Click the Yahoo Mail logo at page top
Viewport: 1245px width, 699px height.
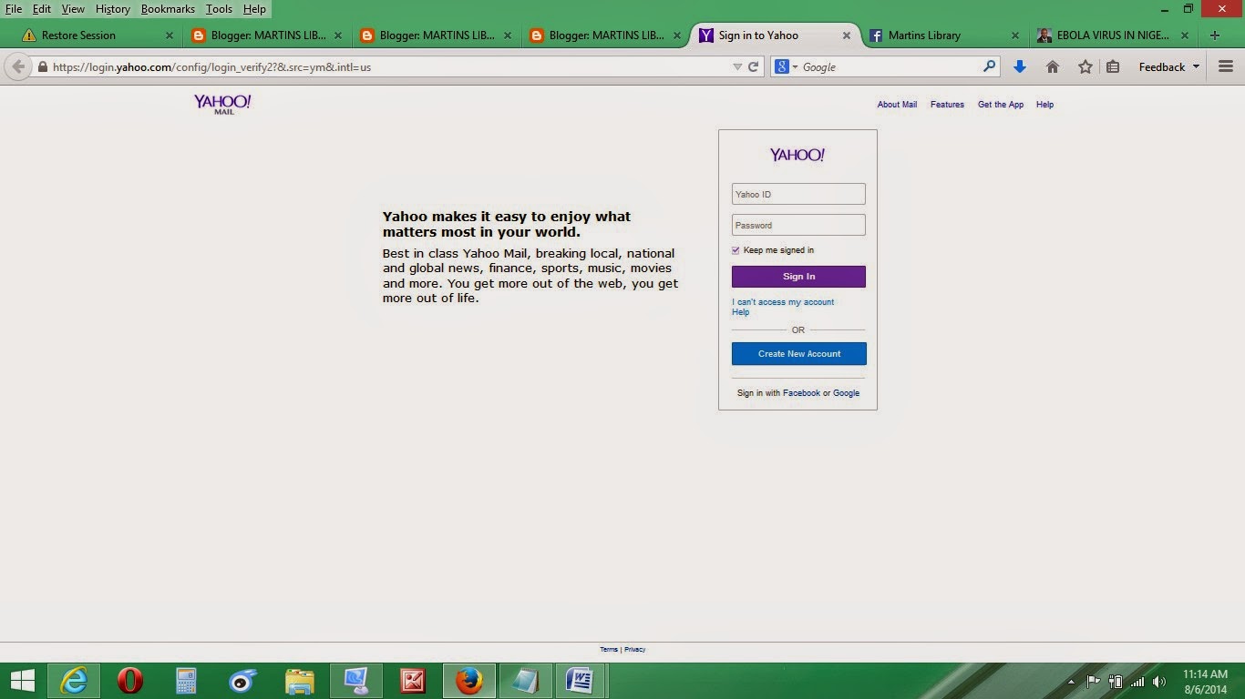pyautogui.click(x=222, y=104)
